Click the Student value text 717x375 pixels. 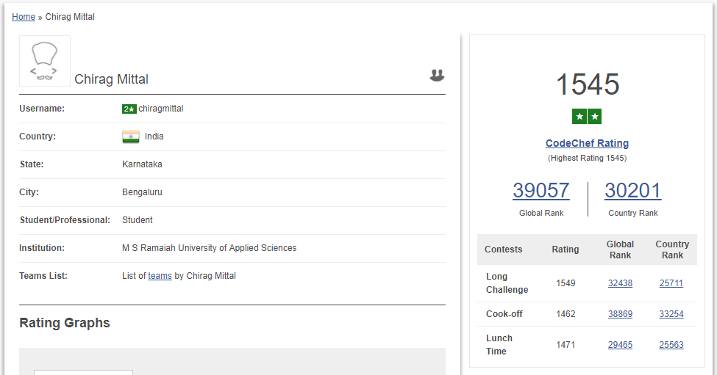(138, 220)
